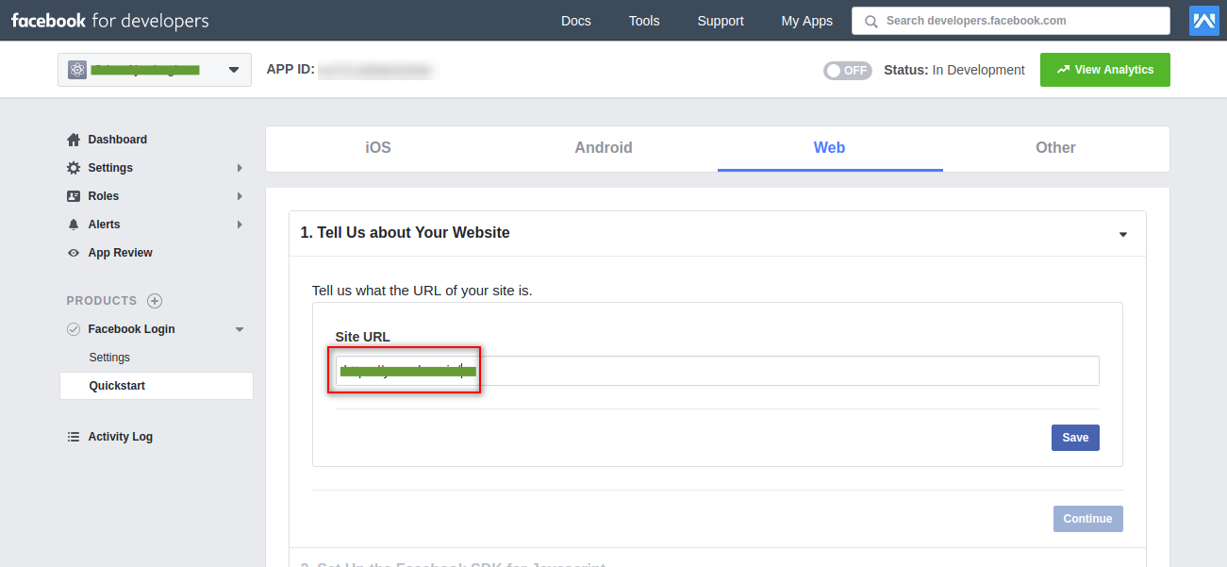Click the Activity Log list icon
1227x567 pixels.
point(74,437)
